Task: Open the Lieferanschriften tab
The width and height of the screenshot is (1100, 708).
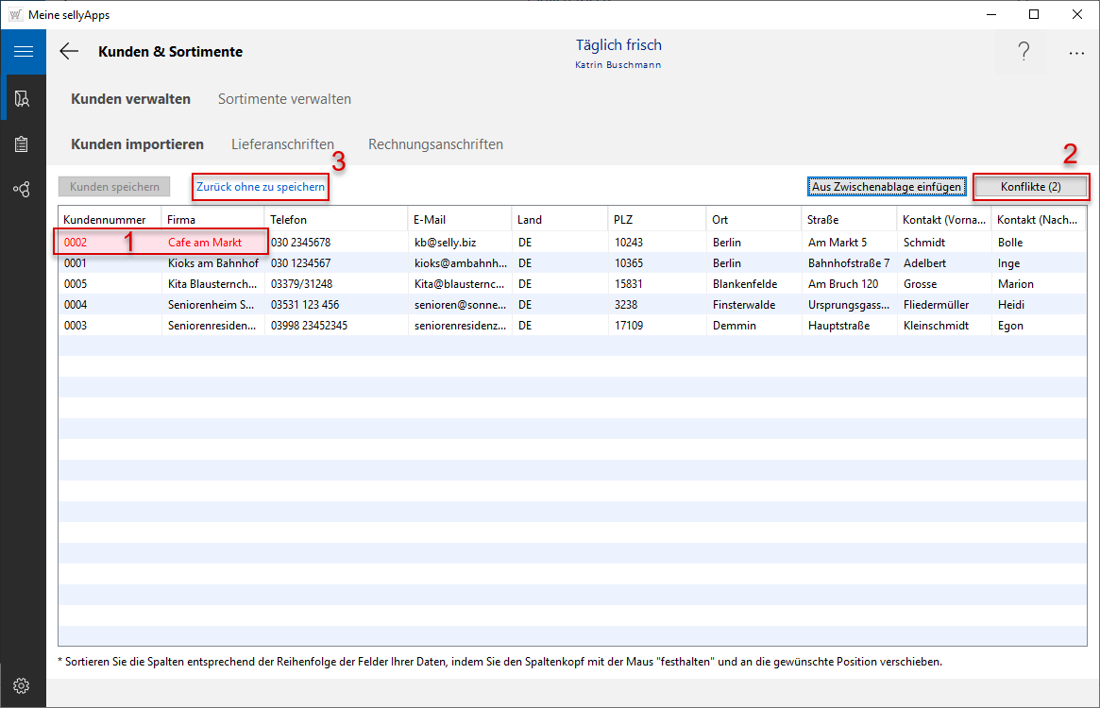Action: click(282, 144)
